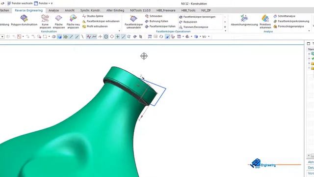Click the Kurve anpassen tool
The width and height of the screenshot is (314, 177).
click(x=45, y=22)
